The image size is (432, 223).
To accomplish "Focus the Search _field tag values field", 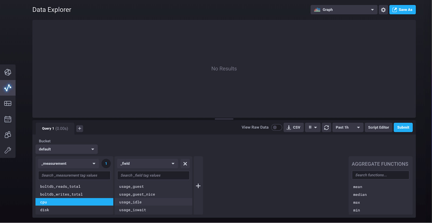I will pyautogui.click(x=153, y=175).
